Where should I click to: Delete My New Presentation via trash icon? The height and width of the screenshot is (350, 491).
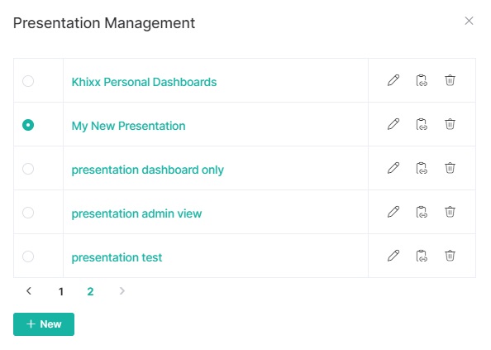[450, 124]
